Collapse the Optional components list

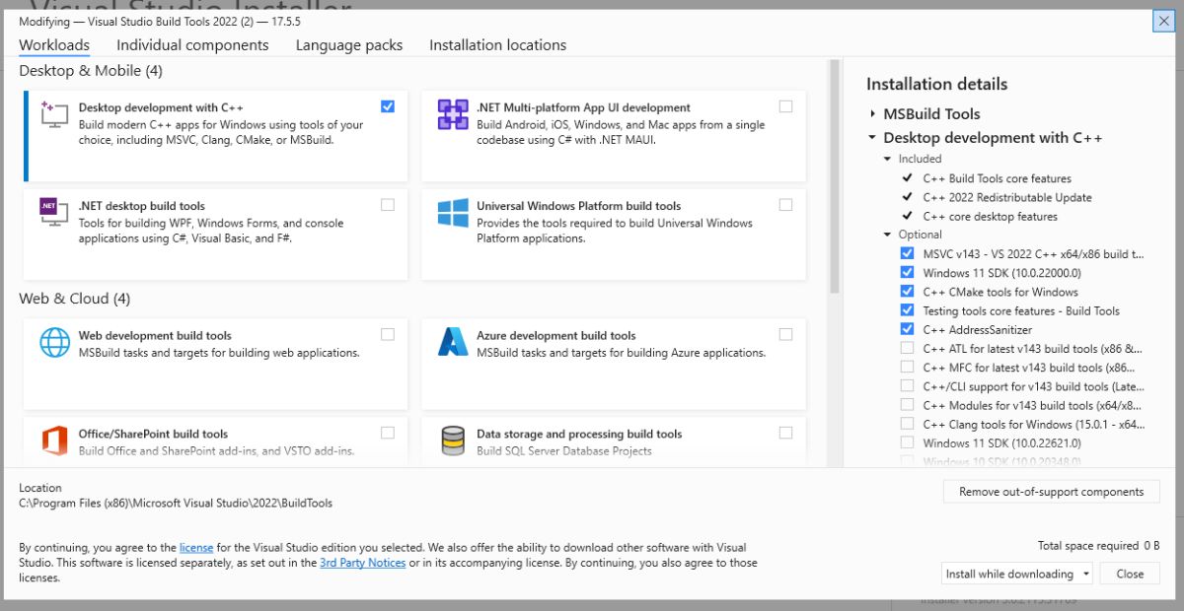[x=887, y=235]
